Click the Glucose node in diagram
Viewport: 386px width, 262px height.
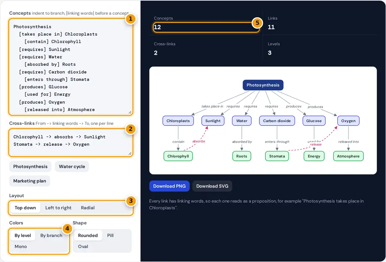click(314, 121)
